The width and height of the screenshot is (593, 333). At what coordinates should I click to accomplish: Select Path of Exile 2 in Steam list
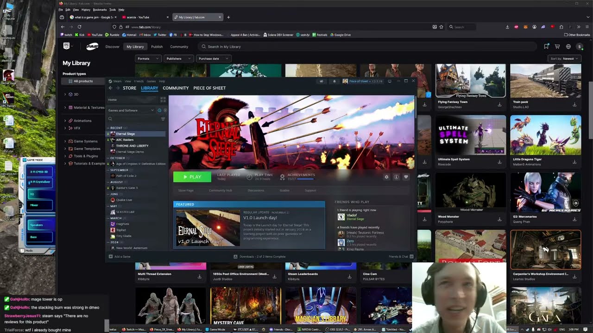tap(126, 176)
